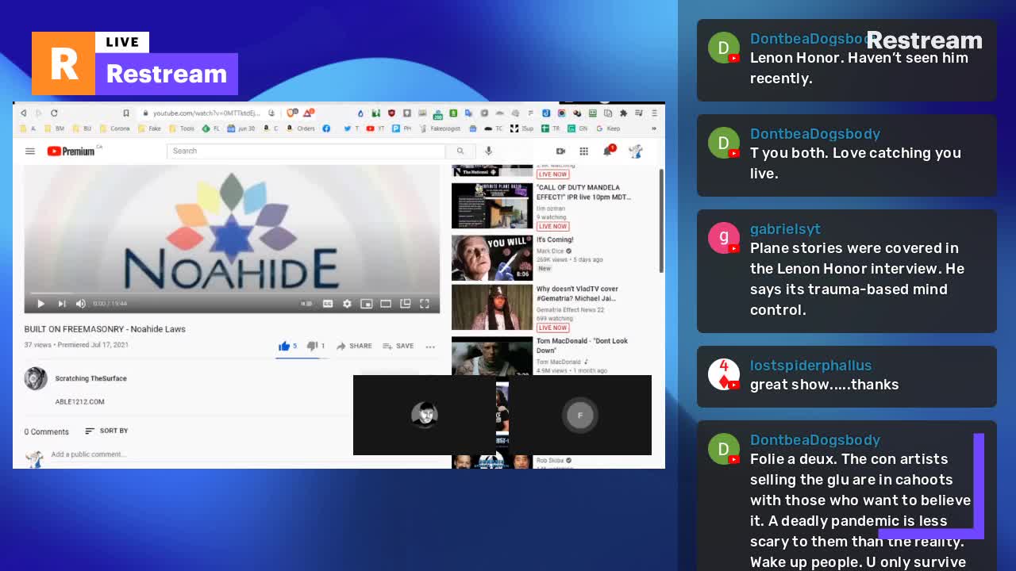The width and height of the screenshot is (1016, 571).
Task: Open the Create video camera icon
Action: pyautogui.click(x=560, y=151)
